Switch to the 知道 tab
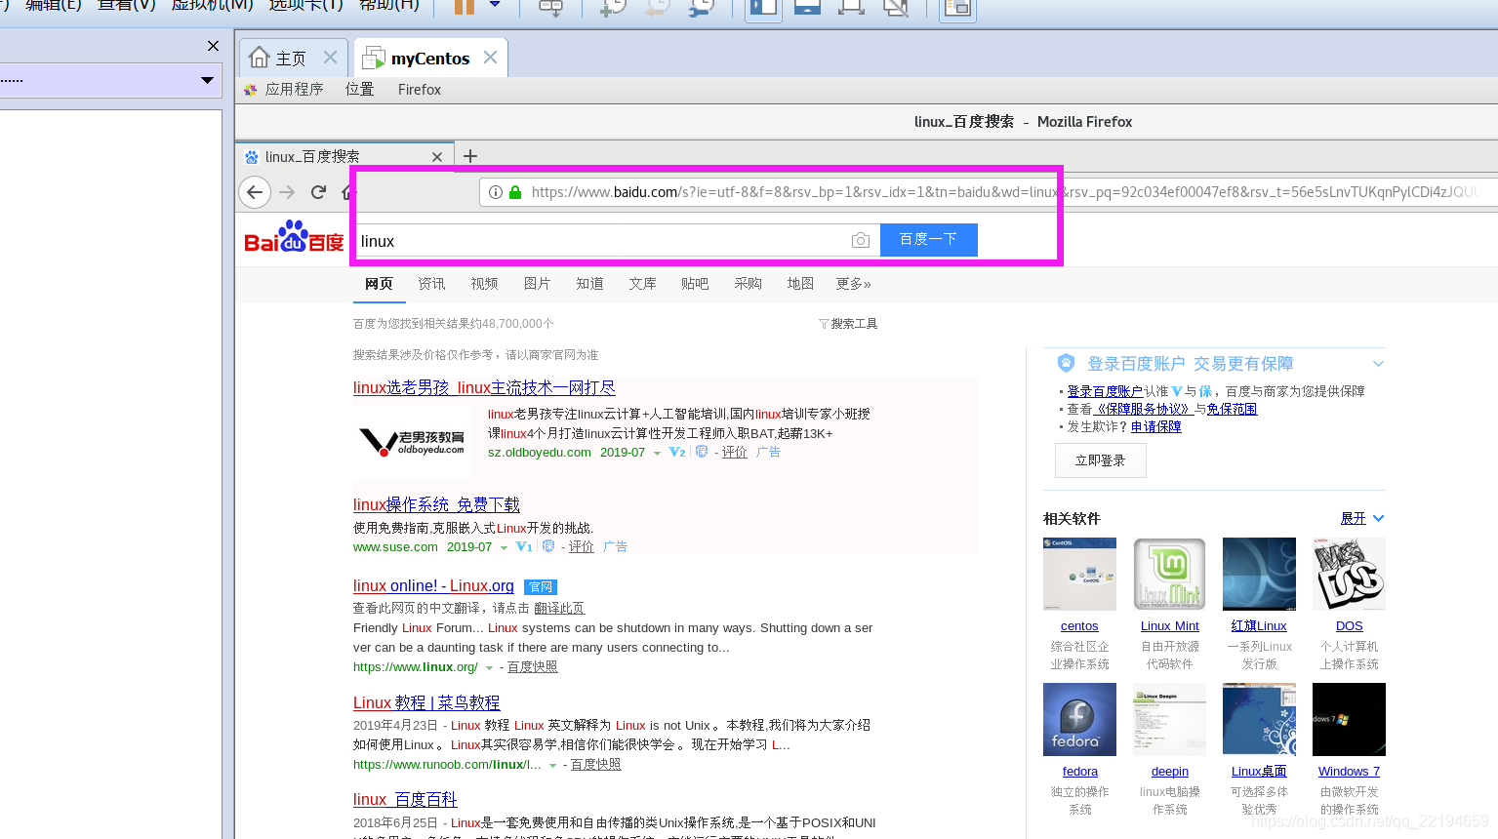 [x=589, y=284]
